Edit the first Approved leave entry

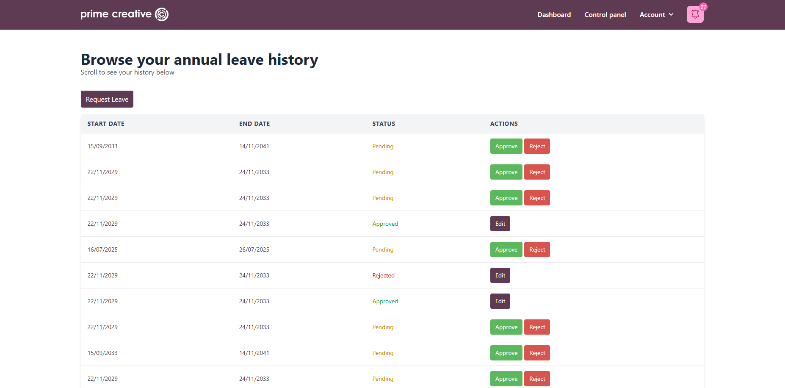500,224
